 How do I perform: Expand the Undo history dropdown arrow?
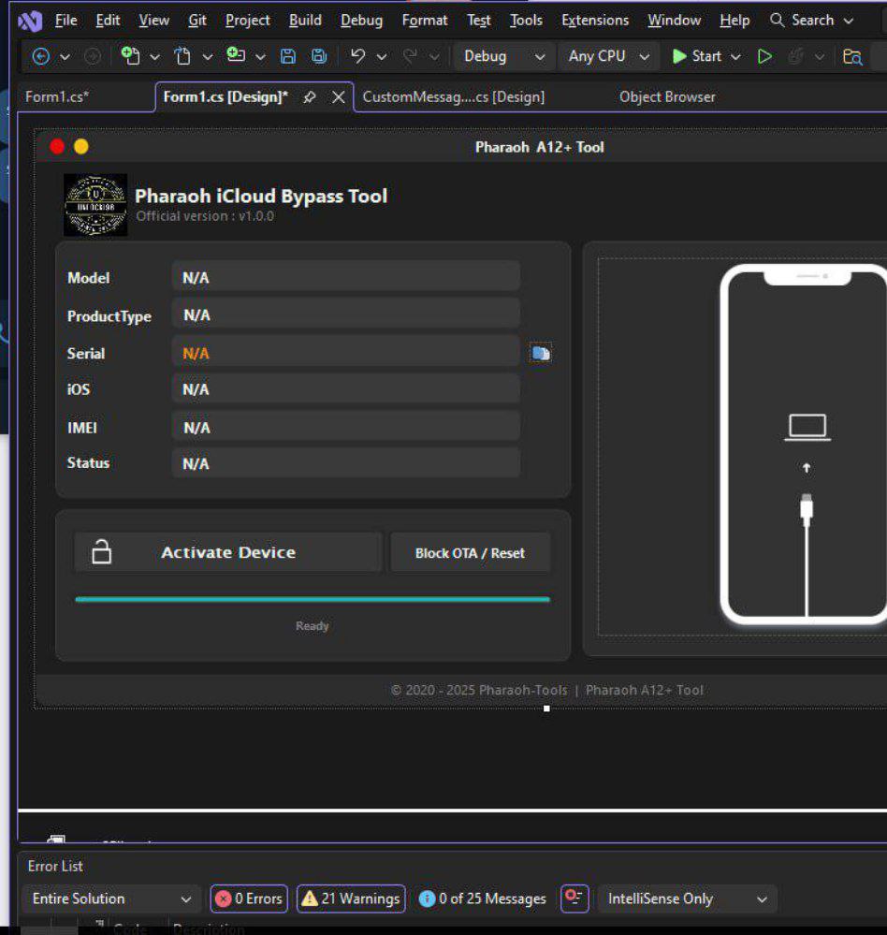point(382,57)
